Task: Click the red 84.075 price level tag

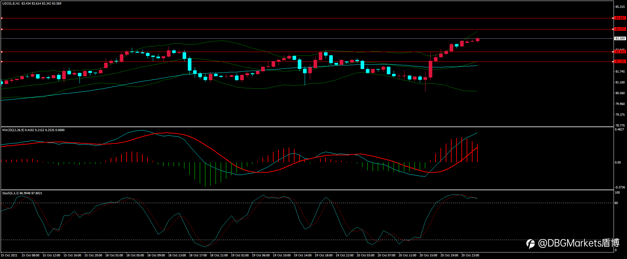Action: pyautogui.click(x=620, y=29)
